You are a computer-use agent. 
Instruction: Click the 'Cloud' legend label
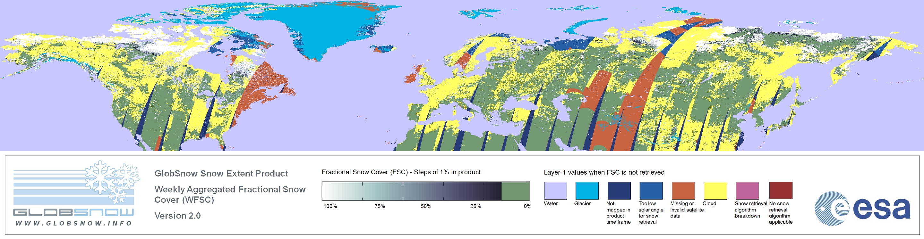click(x=709, y=203)
